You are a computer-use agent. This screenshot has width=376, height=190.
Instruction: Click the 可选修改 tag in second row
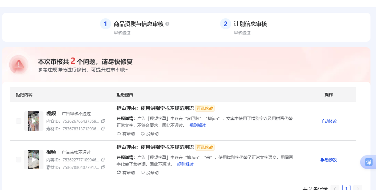click(205, 147)
